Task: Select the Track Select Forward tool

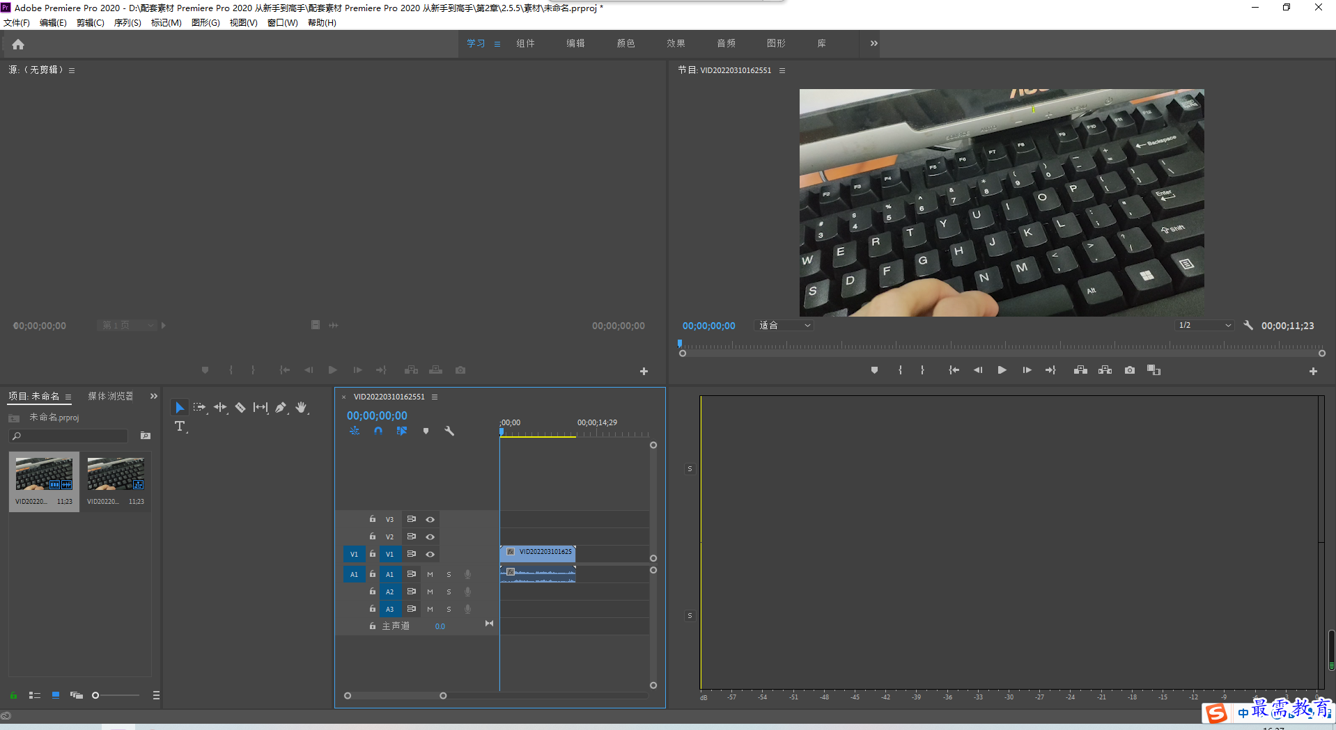Action: pyautogui.click(x=200, y=407)
